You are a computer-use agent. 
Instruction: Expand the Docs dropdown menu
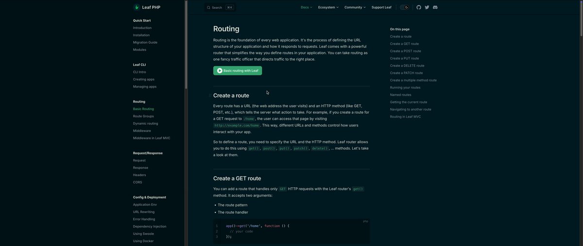tap(307, 7)
